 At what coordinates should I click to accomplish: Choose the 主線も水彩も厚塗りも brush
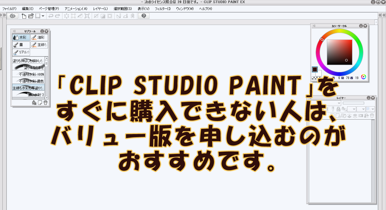(28, 88)
